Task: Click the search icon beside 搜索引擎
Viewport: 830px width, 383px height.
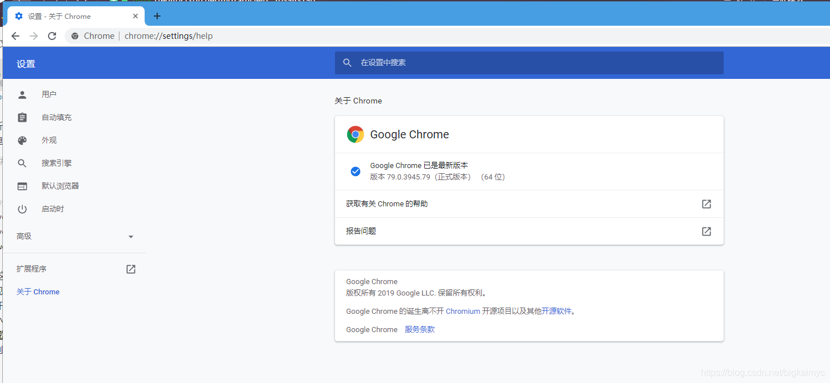Action: coord(22,163)
